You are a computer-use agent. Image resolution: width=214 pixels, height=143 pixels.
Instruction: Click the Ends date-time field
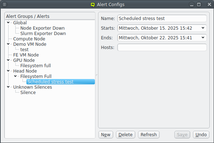click(162, 38)
